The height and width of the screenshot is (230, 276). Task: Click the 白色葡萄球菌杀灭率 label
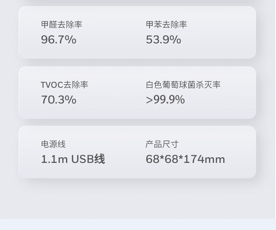(183, 85)
